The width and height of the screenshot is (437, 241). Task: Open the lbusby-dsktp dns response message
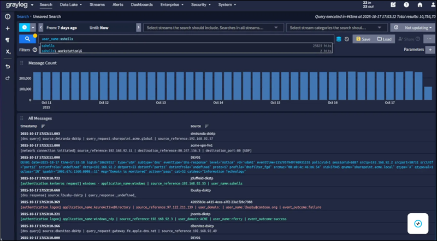click(226, 193)
